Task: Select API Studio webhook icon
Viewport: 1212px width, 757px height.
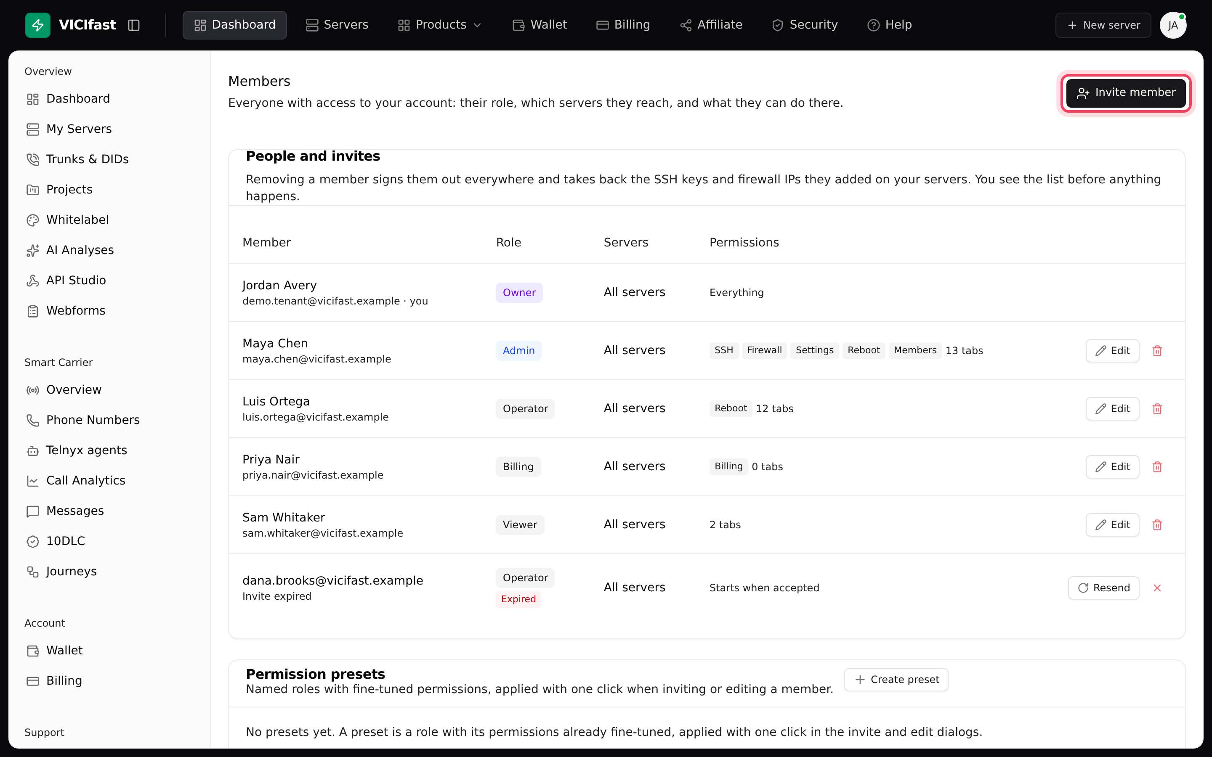Action: 32,281
